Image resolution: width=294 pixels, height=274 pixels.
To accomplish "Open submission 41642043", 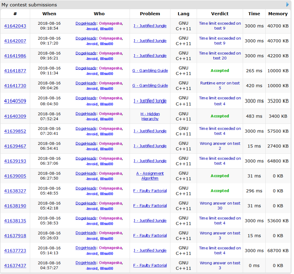I will (15, 26).
